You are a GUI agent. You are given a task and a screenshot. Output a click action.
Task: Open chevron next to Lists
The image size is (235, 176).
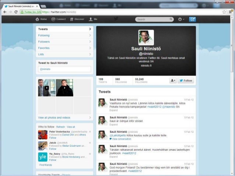pyautogui.click(x=90, y=54)
